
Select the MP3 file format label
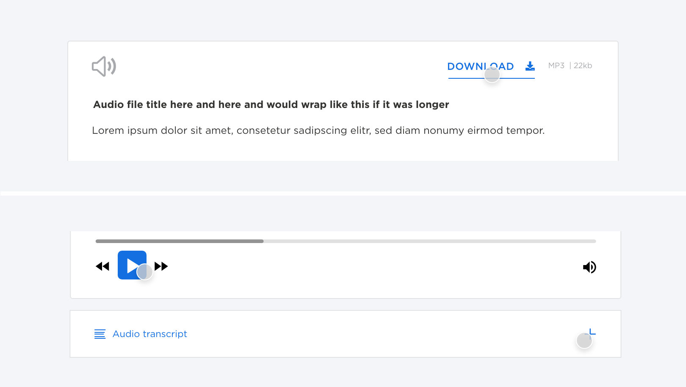point(556,66)
